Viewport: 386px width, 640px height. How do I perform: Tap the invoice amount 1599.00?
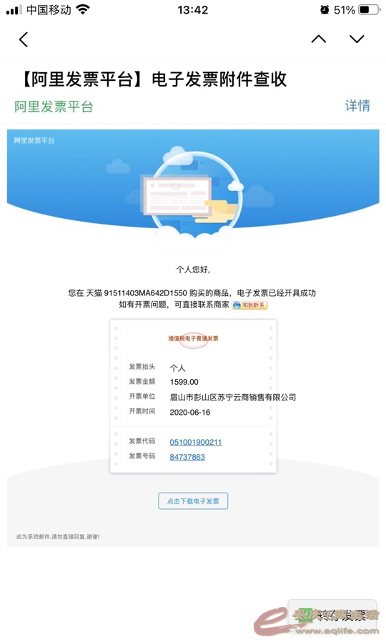click(184, 382)
